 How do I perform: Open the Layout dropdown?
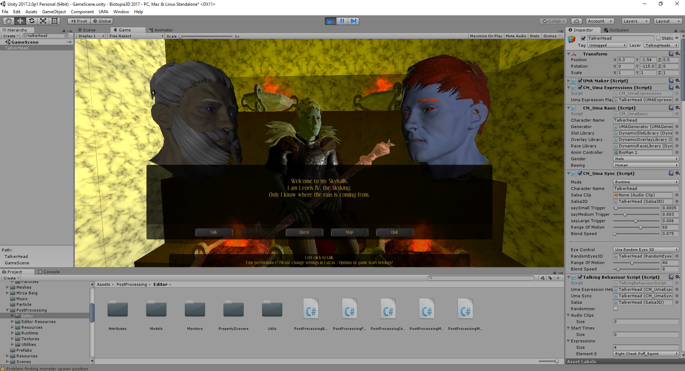tap(668, 21)
